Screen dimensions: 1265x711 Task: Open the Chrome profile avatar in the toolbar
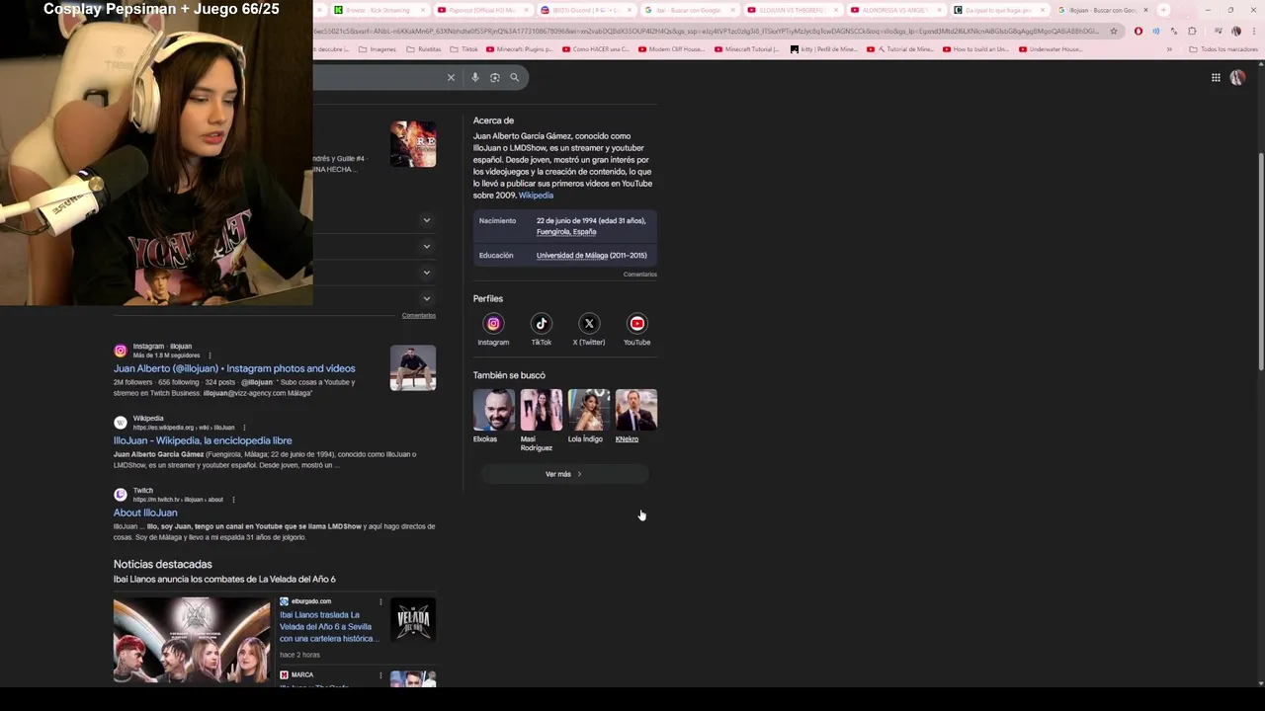[1235, 31]
